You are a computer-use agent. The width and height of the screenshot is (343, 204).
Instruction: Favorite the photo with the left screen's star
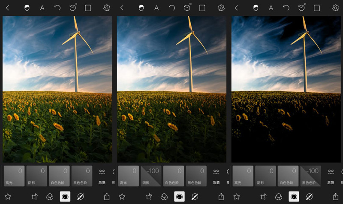pos(7,196)
